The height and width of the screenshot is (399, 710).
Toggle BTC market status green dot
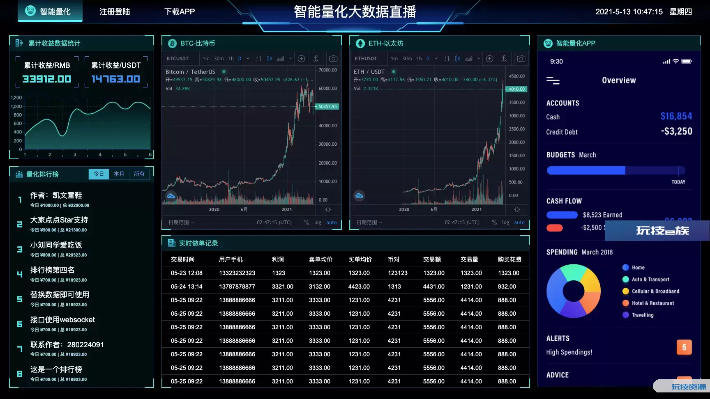point(224,71)
